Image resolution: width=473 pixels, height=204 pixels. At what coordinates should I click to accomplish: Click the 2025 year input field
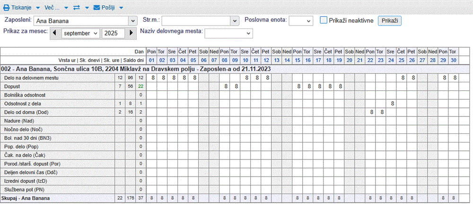click(x=113, y=33)
